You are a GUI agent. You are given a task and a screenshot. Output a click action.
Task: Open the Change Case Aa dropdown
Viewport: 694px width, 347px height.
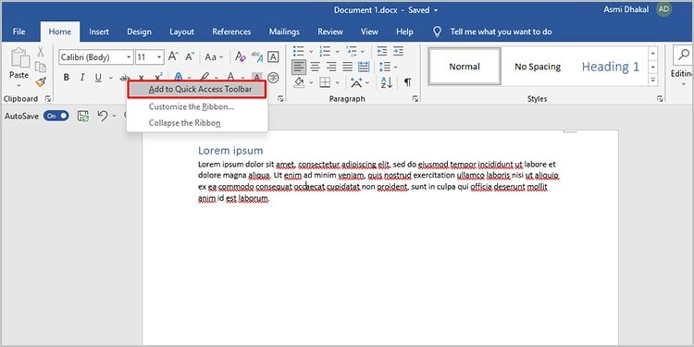point(215,57)
